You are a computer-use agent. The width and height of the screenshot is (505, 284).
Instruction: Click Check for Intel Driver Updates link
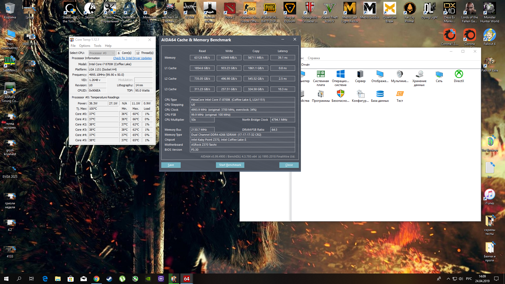pos(132,58)
